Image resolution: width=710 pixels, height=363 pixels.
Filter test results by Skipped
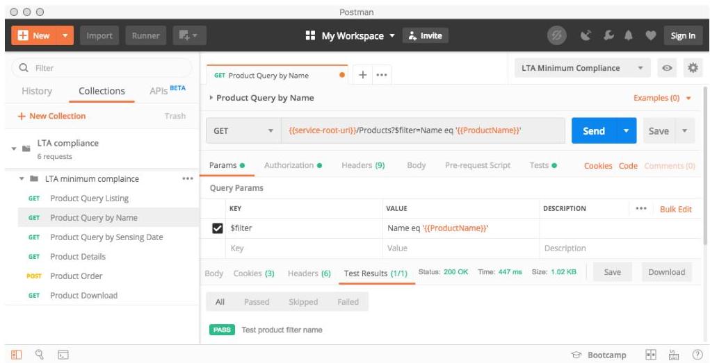(x=303, y=302)
